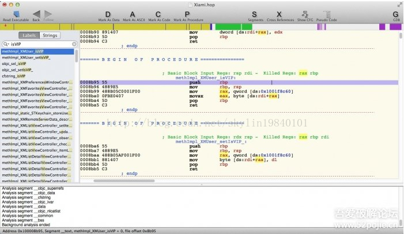Click the window fullscreen toggle icon
This screenshot has width=404, height=234.
[399, 5]
